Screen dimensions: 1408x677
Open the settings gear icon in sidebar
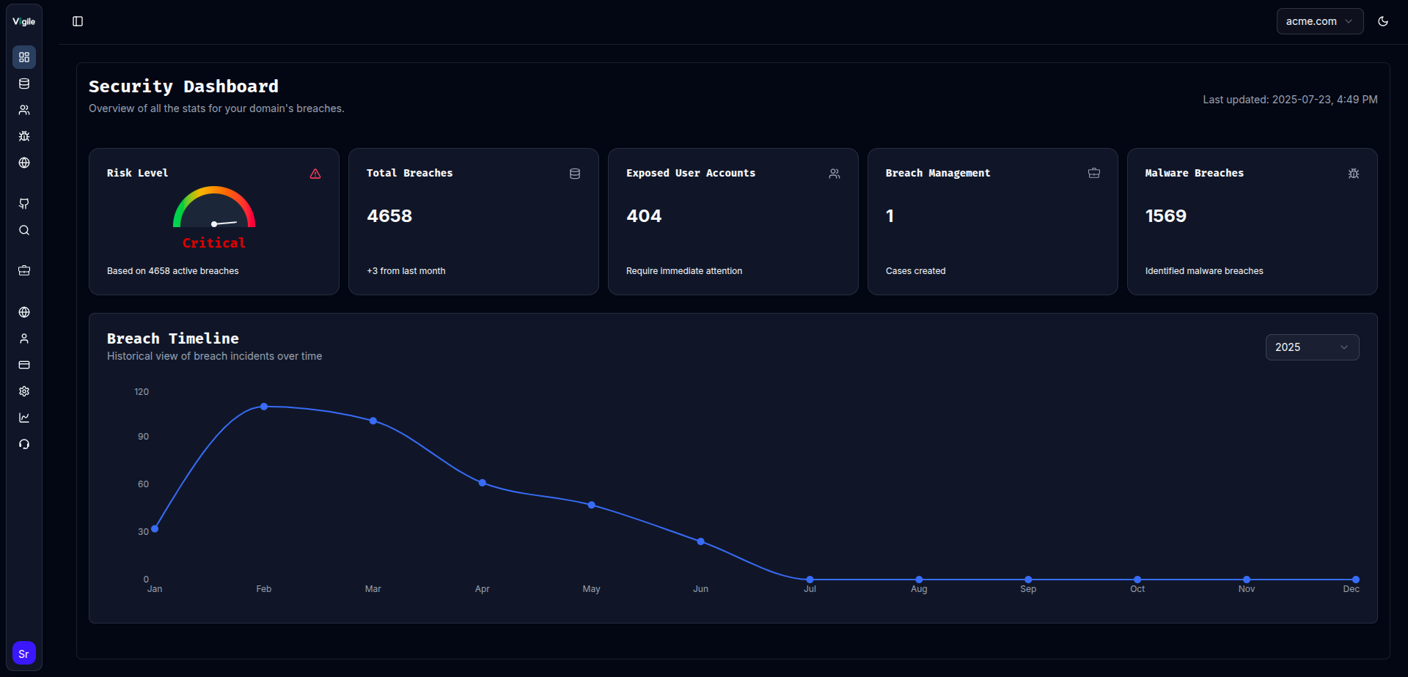coord(24,391)
